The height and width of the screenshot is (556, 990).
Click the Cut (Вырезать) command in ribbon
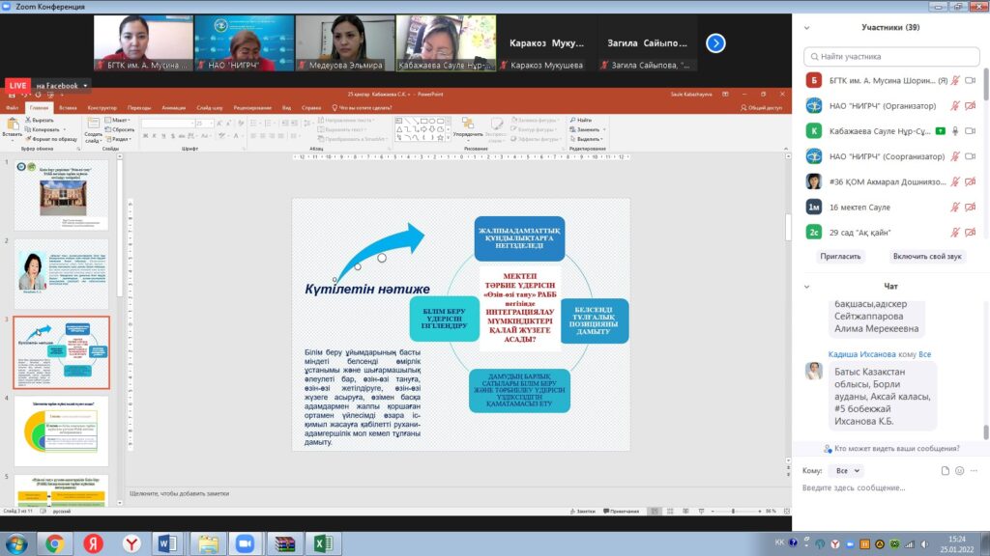(x=40, y=120)
